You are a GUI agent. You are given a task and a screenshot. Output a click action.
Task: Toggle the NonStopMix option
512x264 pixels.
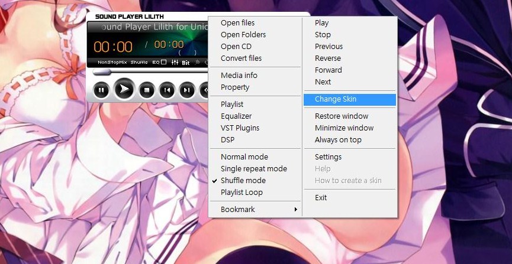[x=112, y=62]
